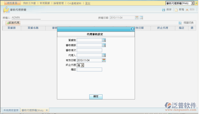Viewport: 199px width, 114px height.
Task: Click 選 column header
Action: [x=192, y=28]
